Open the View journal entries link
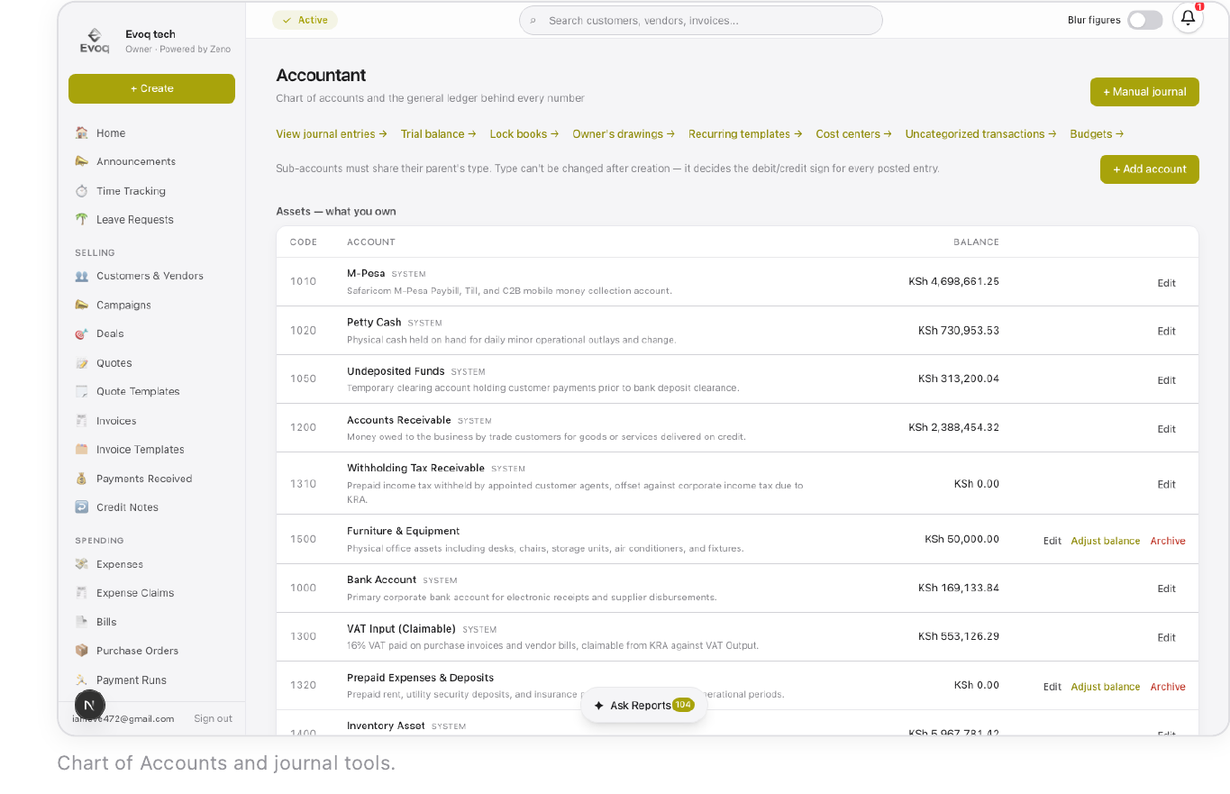Viewport: 1230px width, 794px height. (x=332, y=134)
